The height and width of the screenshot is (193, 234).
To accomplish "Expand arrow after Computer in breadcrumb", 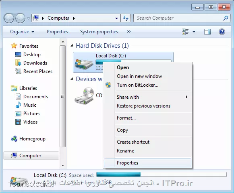I will coord(74,18).
